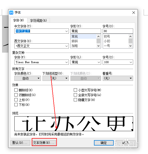
Task: Open 文本效果(E)... settings
Action: pyautogui.click(x=44, y=143)
